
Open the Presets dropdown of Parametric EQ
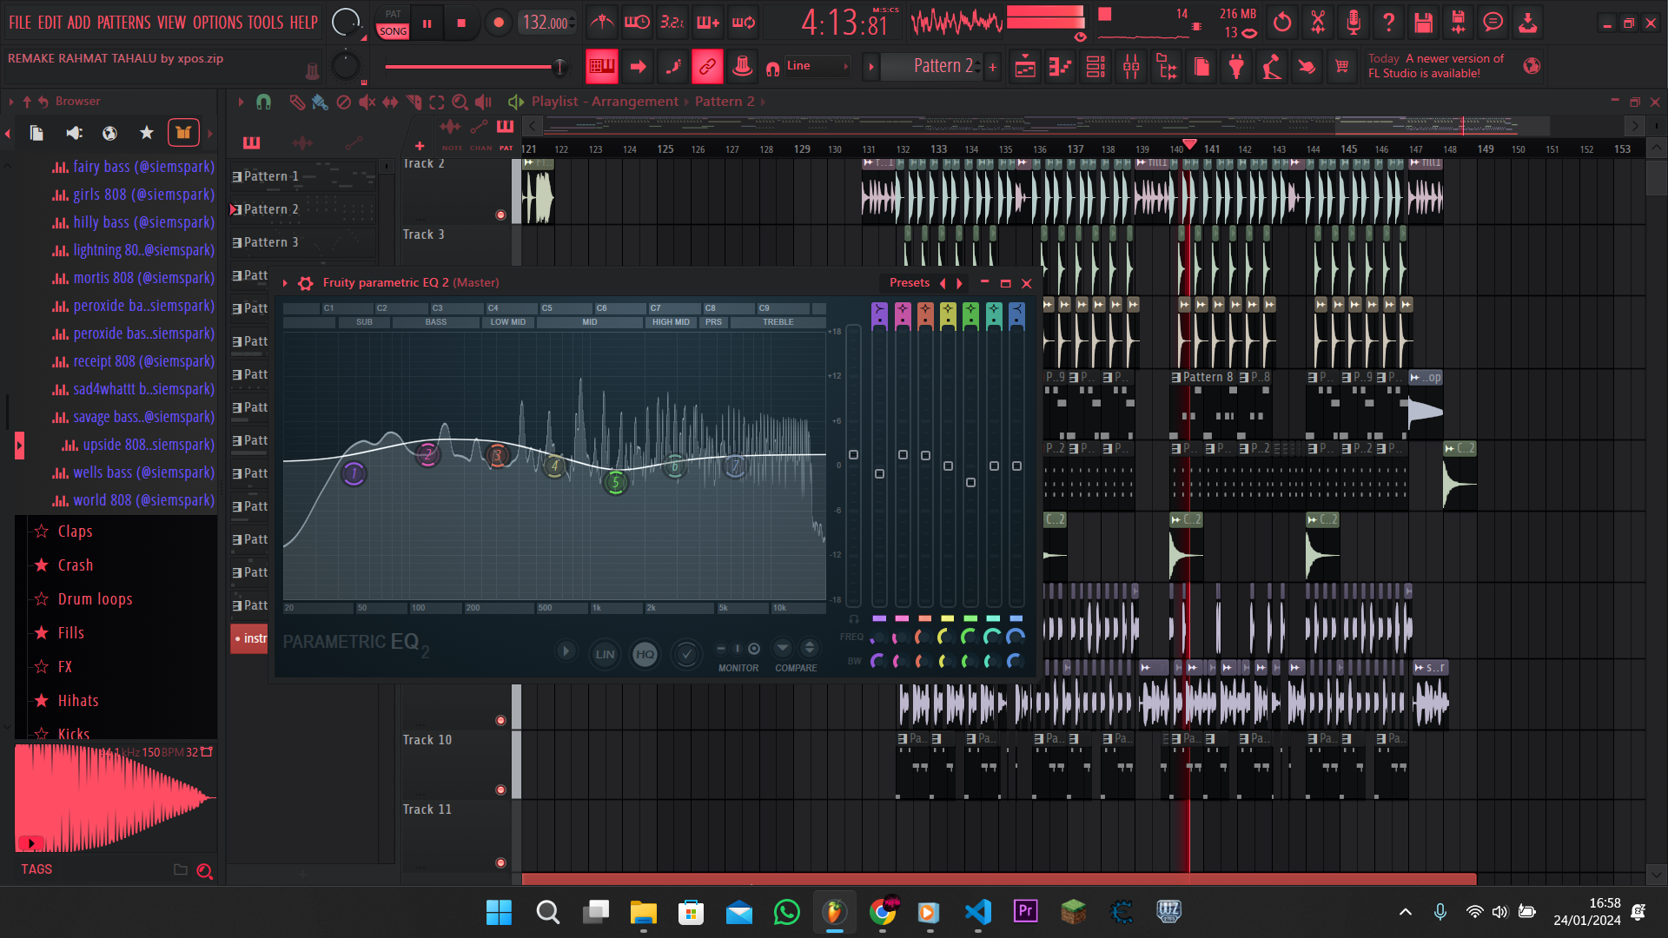(x=909, y=283)
